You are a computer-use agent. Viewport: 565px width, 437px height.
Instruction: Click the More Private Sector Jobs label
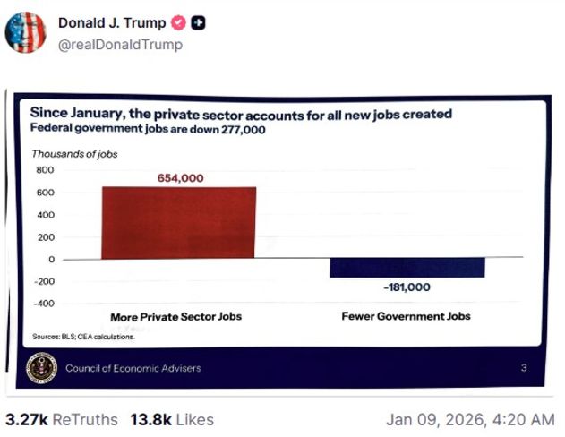175,316
